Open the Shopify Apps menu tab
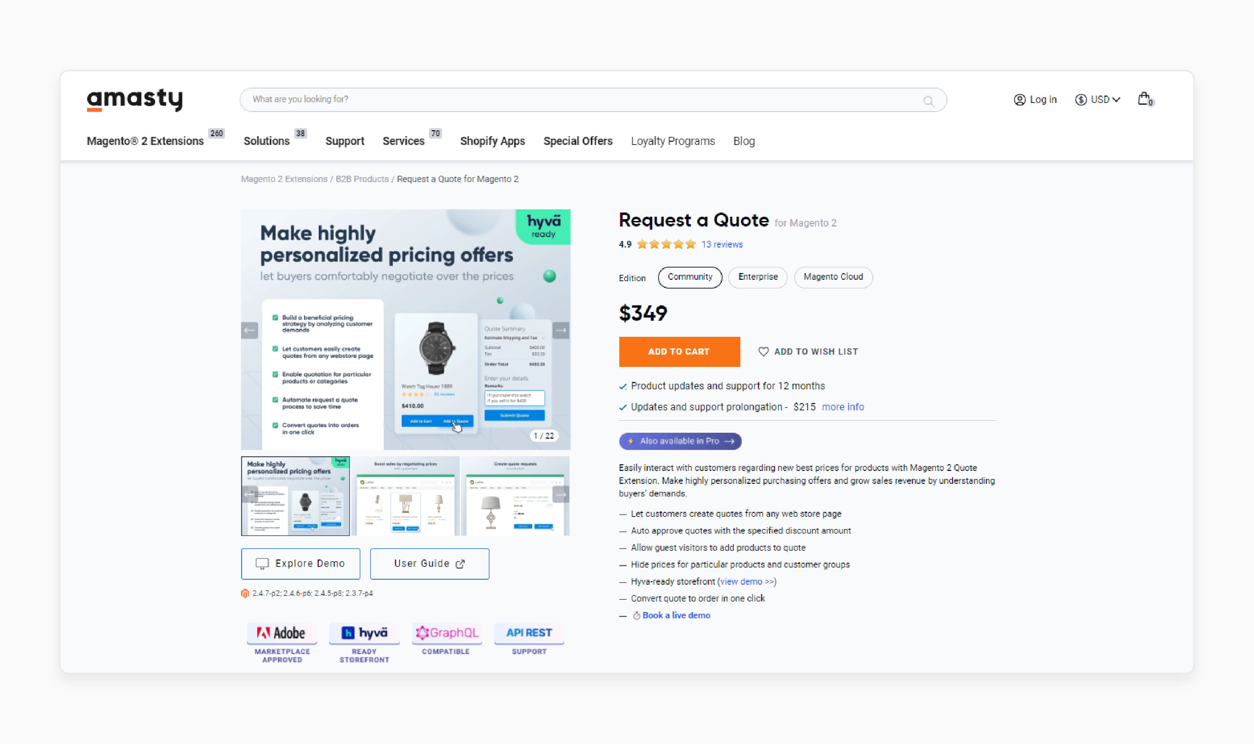This screenshot has height=744, width=1254. 493,141
